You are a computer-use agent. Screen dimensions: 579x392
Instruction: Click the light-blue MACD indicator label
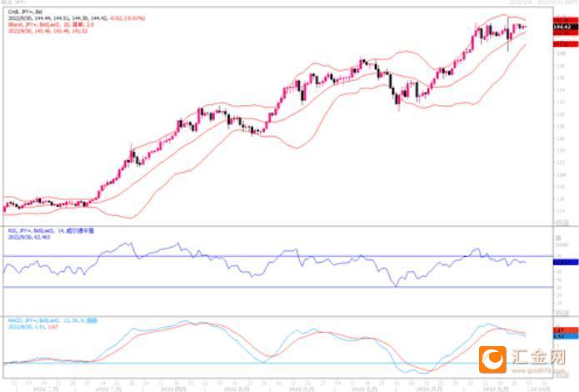(52, 320)
